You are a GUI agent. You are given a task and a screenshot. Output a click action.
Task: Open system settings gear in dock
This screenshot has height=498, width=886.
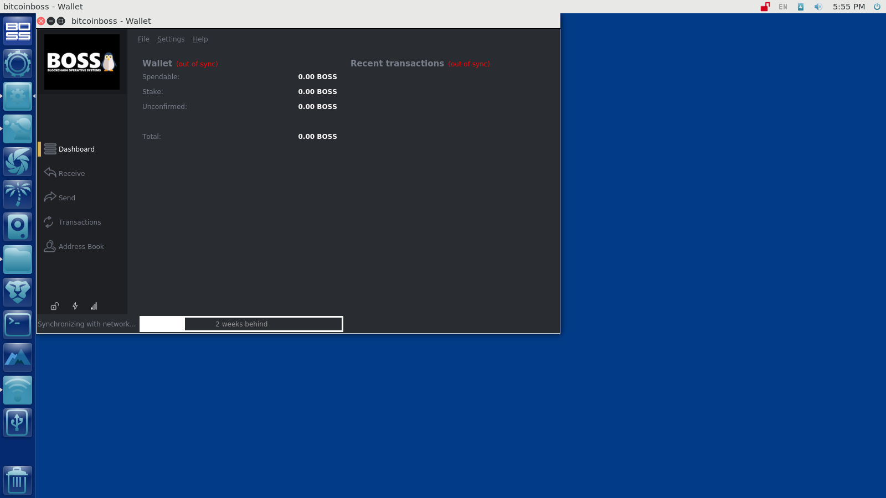click(18, 96)
